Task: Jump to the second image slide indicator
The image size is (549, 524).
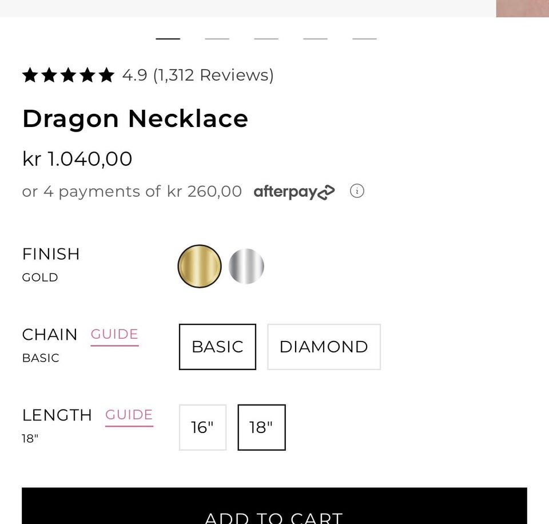Action: point(217,39)
